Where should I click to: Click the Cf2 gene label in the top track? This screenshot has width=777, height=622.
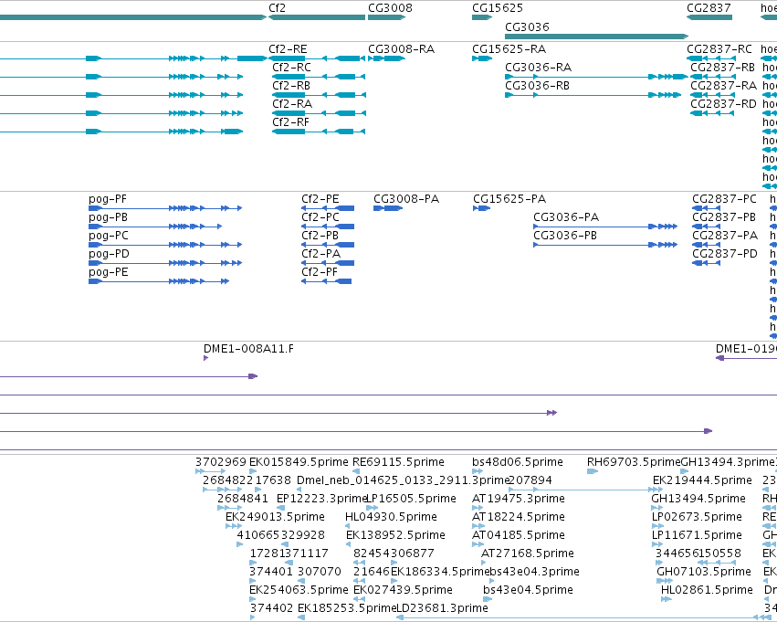277,8
